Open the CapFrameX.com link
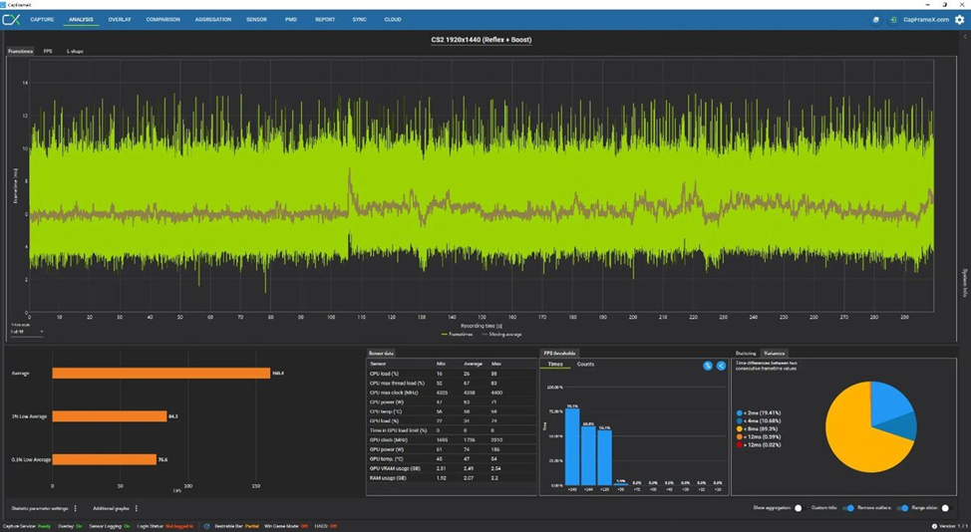Viewport: 971px width, 532px height. pyautogui.click(x=926, y=20)
